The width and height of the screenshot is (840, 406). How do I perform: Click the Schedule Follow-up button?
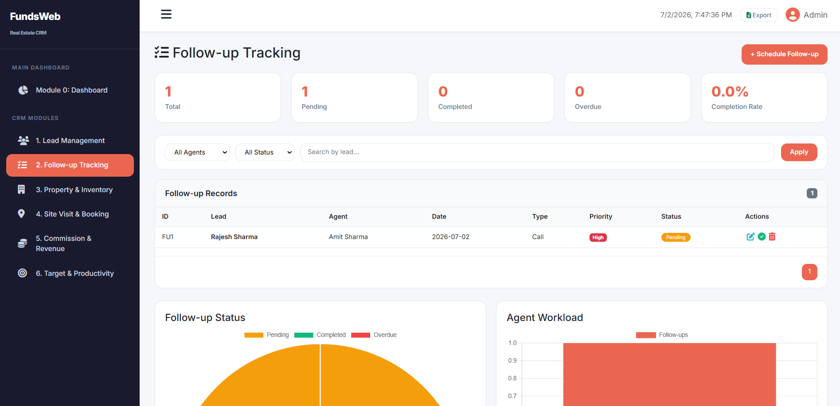pyautogui.click(x=784, y=54)
